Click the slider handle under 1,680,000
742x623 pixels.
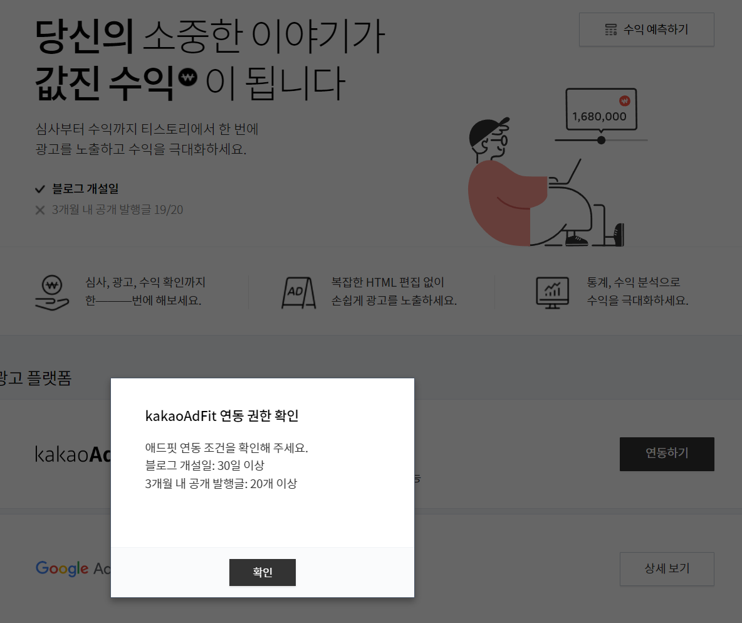pyautogui.click(x=601, y=141)
